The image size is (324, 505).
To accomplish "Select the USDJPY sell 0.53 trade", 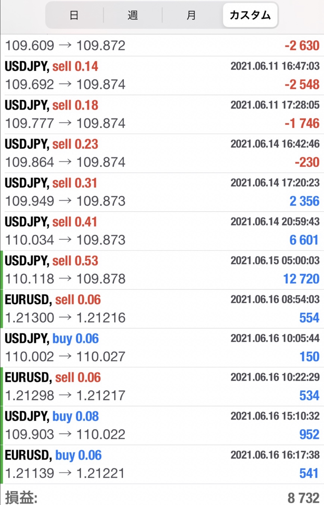I will [162, 270].
